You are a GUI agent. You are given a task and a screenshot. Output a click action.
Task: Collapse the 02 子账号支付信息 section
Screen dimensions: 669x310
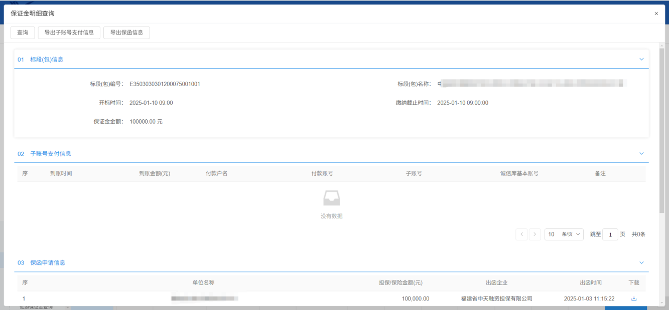click(x=641, y=154)
